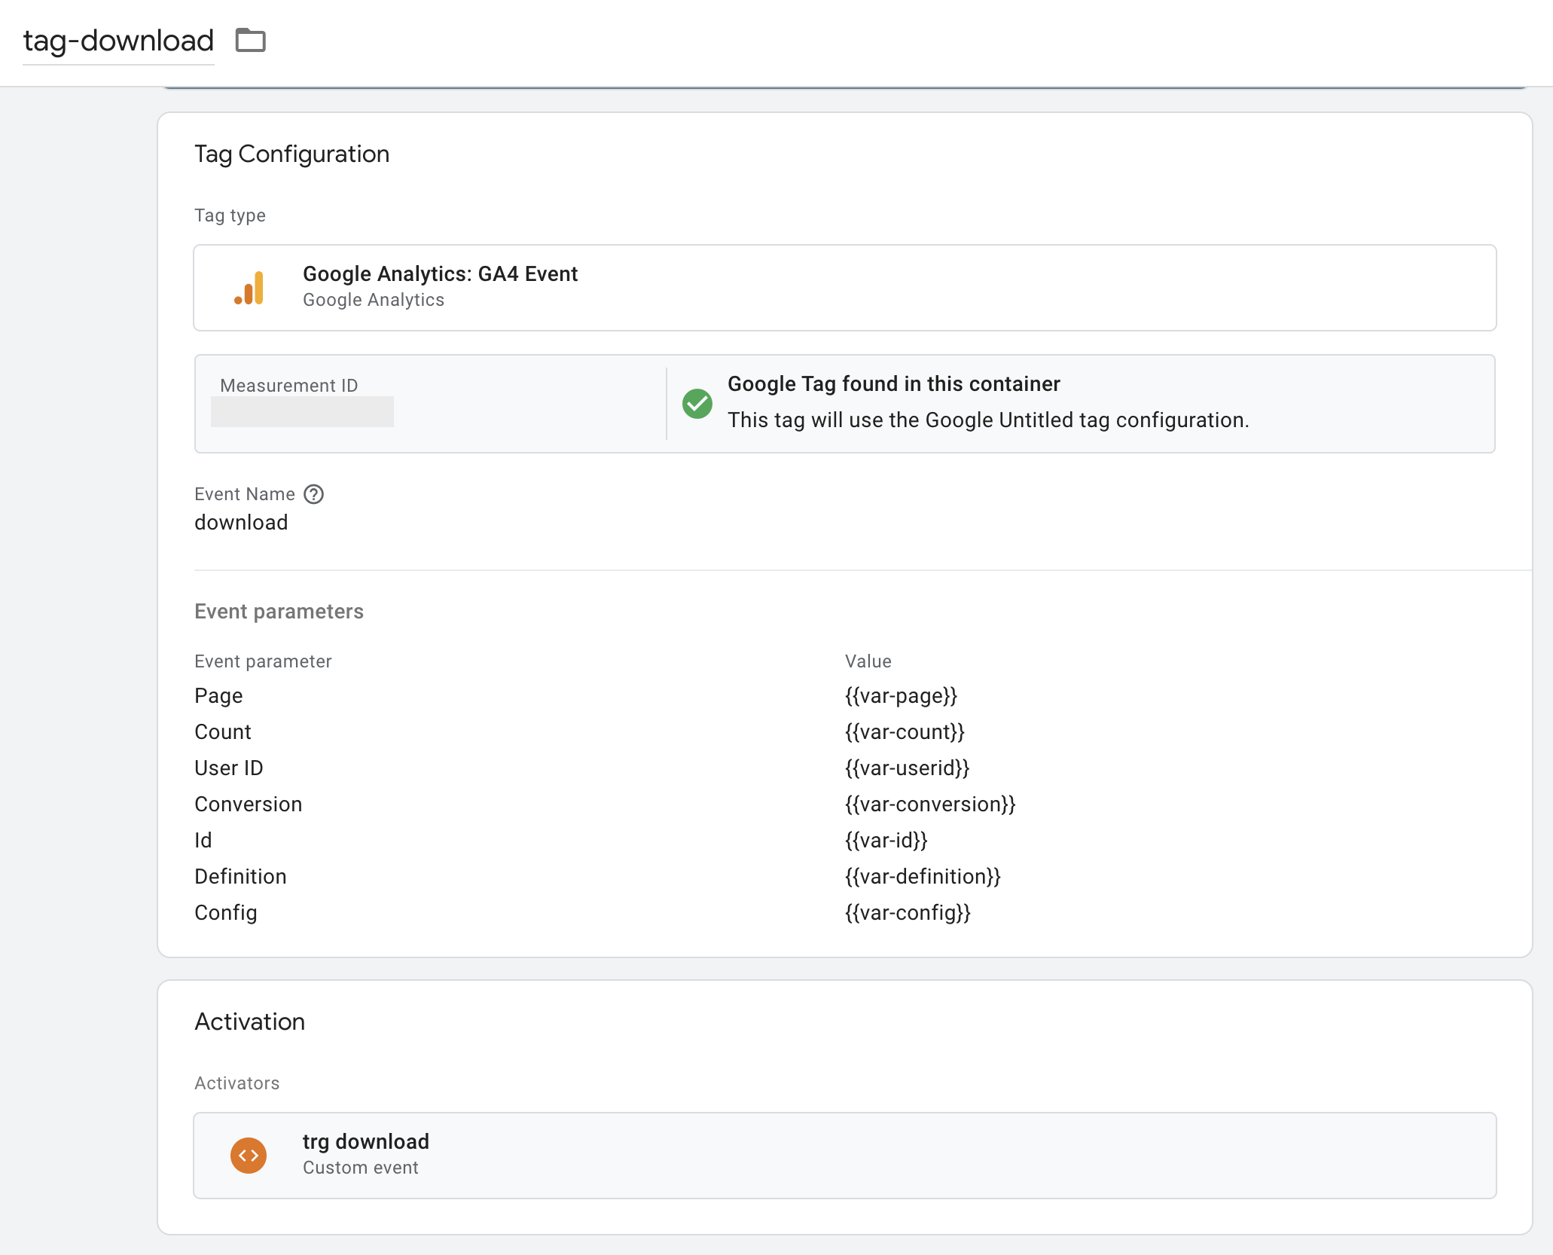Viewport: 1553px width, 1255px height.
Task: Edit the tag-download title field
Action: coord(118,41)
